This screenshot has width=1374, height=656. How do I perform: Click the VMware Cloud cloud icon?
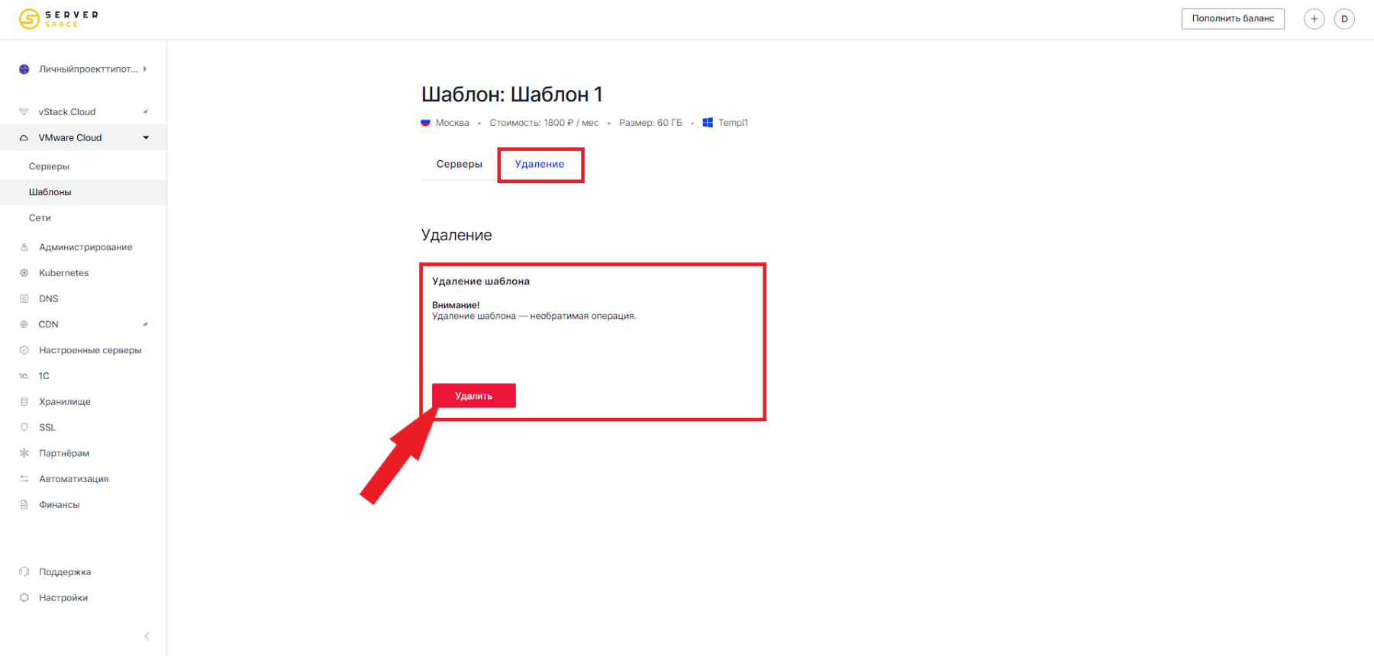tap(24, 138)
